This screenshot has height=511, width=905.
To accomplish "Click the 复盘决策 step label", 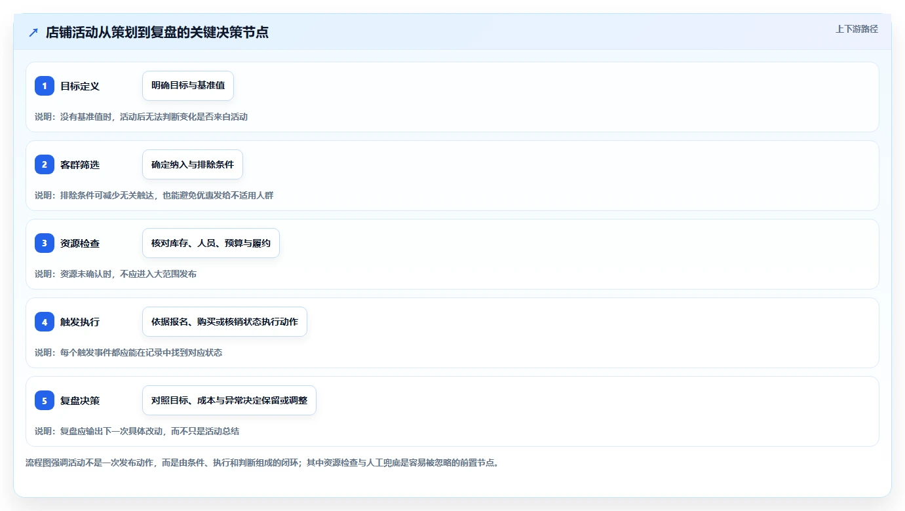I will click(x=80, y=400).
